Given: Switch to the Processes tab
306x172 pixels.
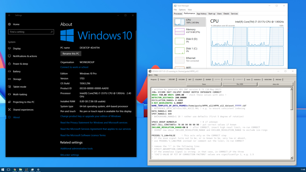Looking at the screenshot, I should [x=178, y=14].
